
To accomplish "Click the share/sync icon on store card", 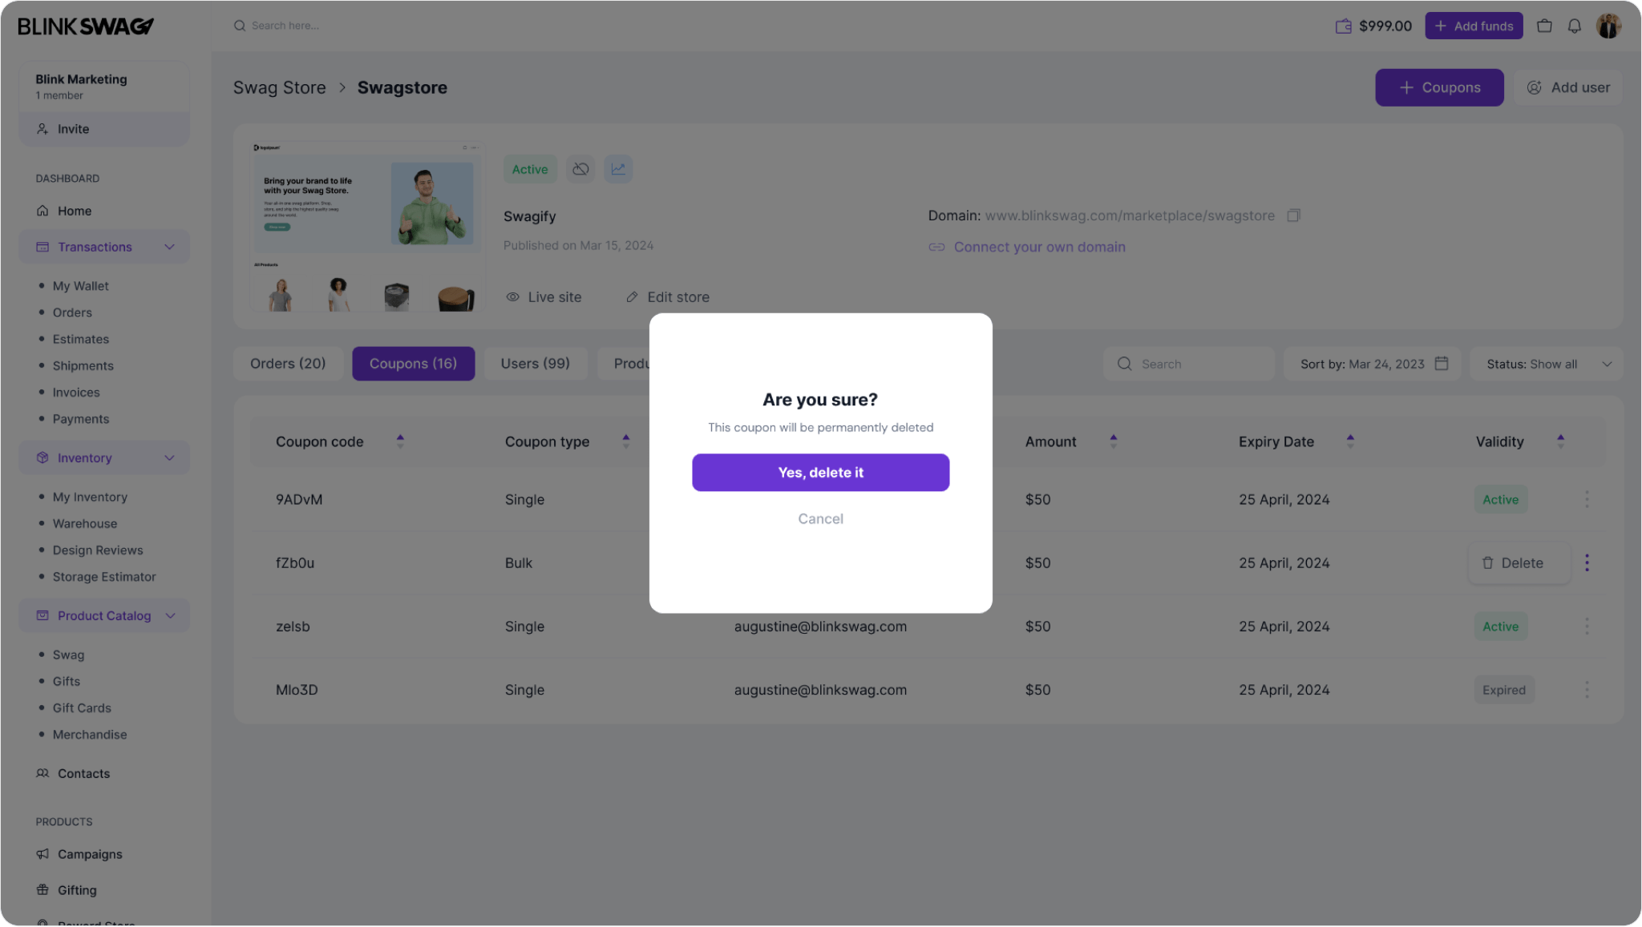I will 580,169.
